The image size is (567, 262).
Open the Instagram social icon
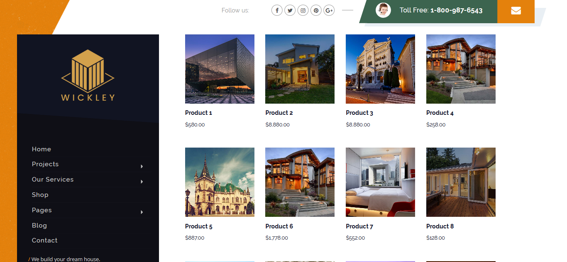[303, 10]
